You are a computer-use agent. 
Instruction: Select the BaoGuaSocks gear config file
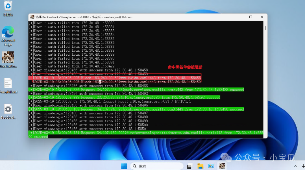tap(8, 110)
